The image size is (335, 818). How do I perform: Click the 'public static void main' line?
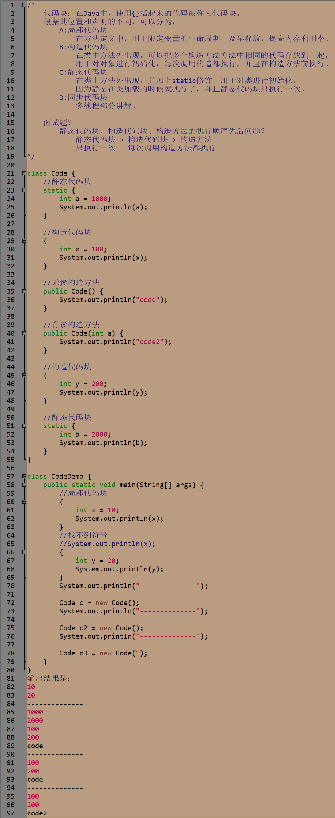click(123, 485)
